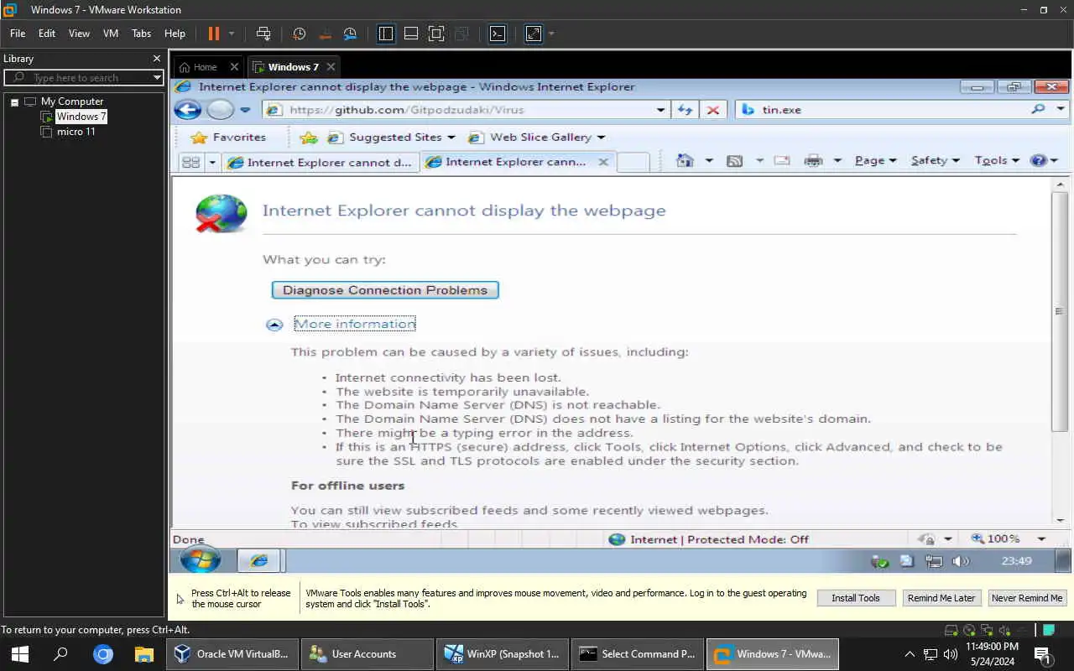Open VMware Edit menu
Image resolution: width=1074 pixels, height=671 pixels.
coord(47,34)
